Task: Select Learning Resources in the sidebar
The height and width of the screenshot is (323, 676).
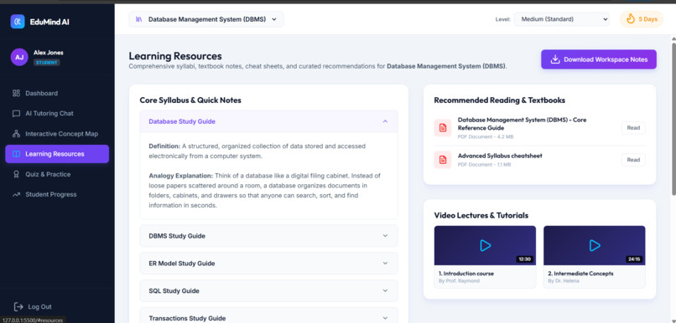Action: point(57,154)
